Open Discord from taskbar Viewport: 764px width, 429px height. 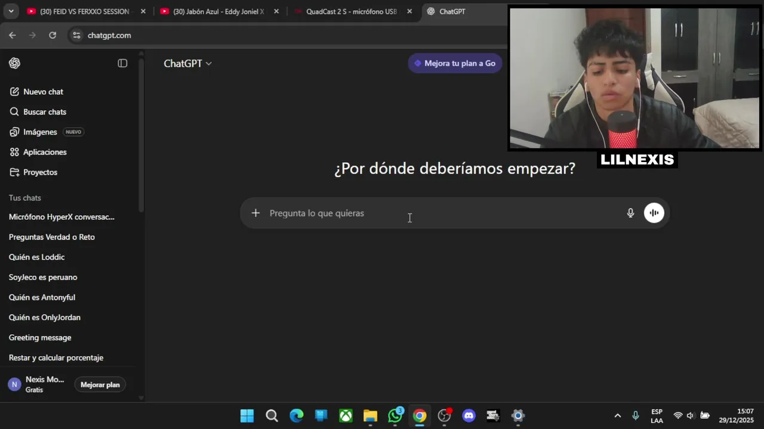click(x=469, y=416)
